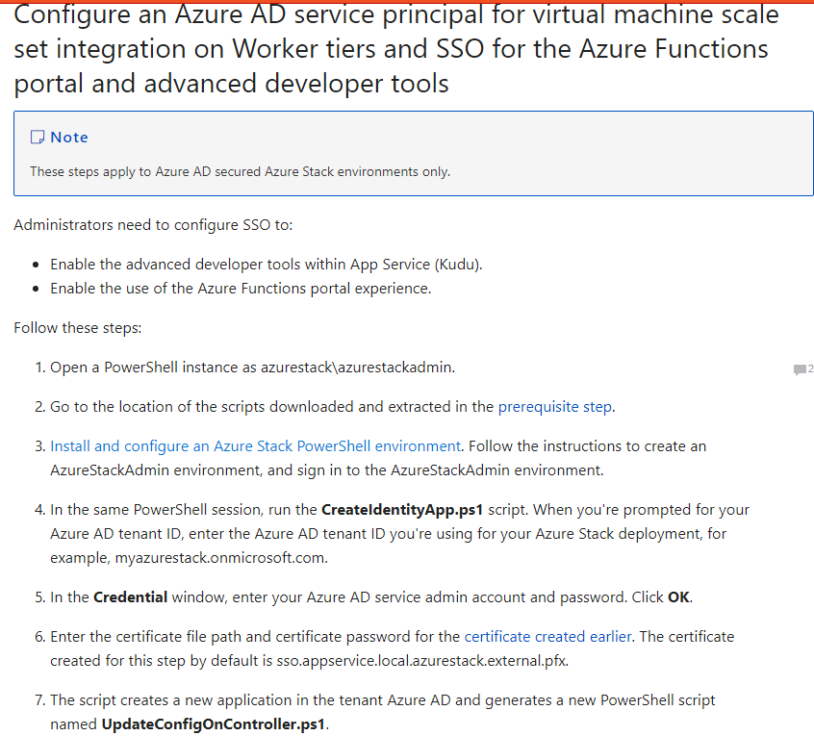Click bullet 'Enable the advanced developer tools within App Service (Kudu)'
Viewport: 814px width, 736px height.
tap(267, 265)
